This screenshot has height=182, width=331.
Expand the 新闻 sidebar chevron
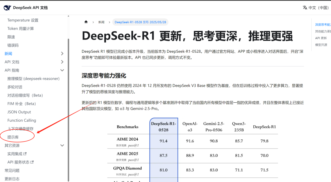click(62, 54)
